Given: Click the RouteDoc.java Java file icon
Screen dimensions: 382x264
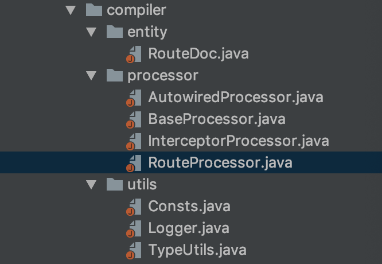Looking at the screenshot, I should click(x=134, y=55).
